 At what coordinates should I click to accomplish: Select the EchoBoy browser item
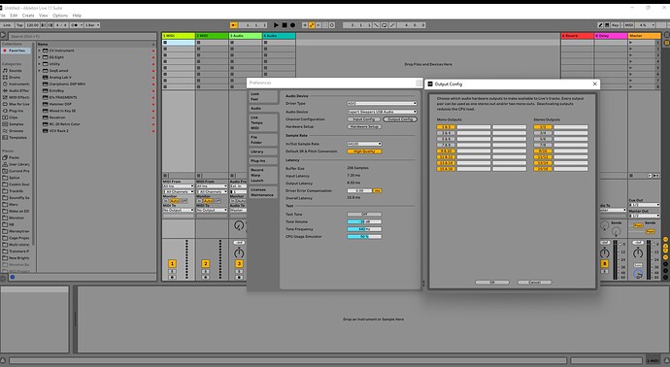click(x=56, y=90)
